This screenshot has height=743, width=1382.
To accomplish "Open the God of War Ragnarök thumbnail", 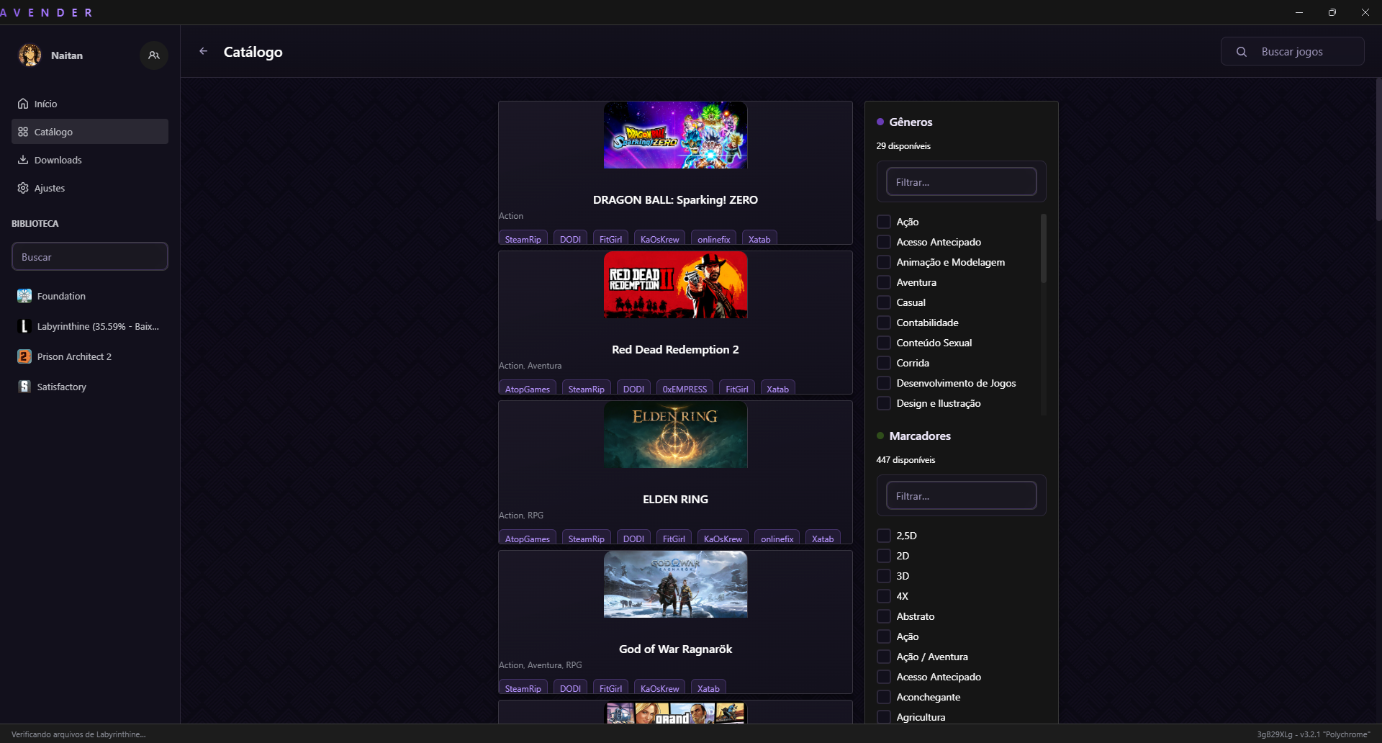I will [675, 585].
